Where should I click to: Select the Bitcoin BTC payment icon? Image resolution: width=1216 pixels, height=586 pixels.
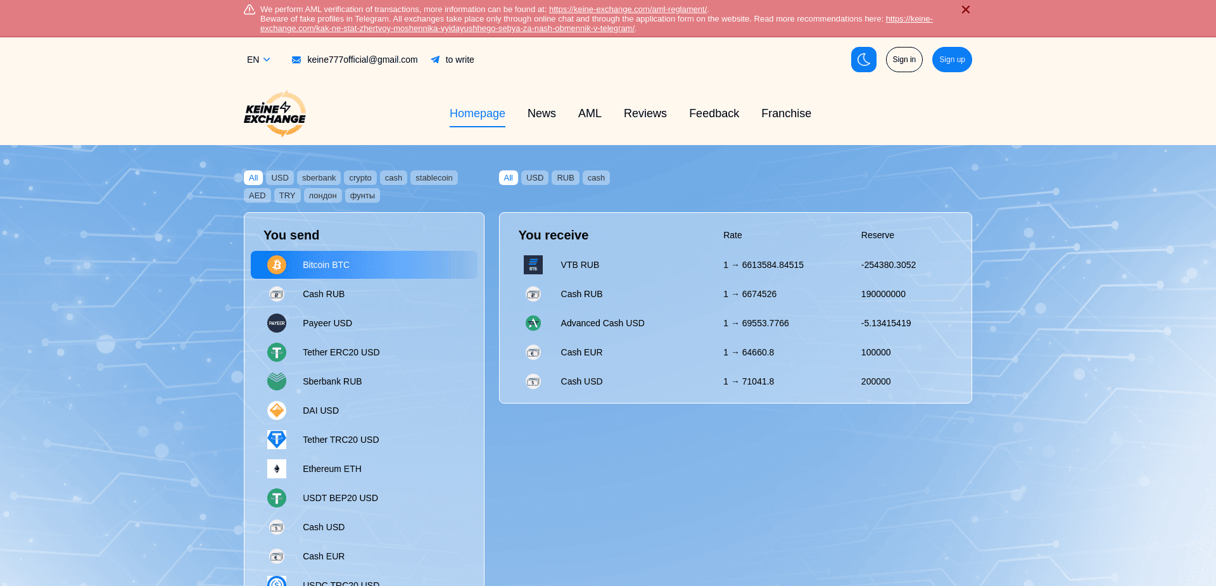(277, 265)
